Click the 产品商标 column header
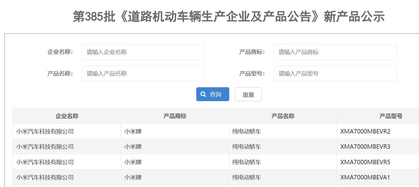The height and width of the screenshot is (187, 419). [175, 116]
